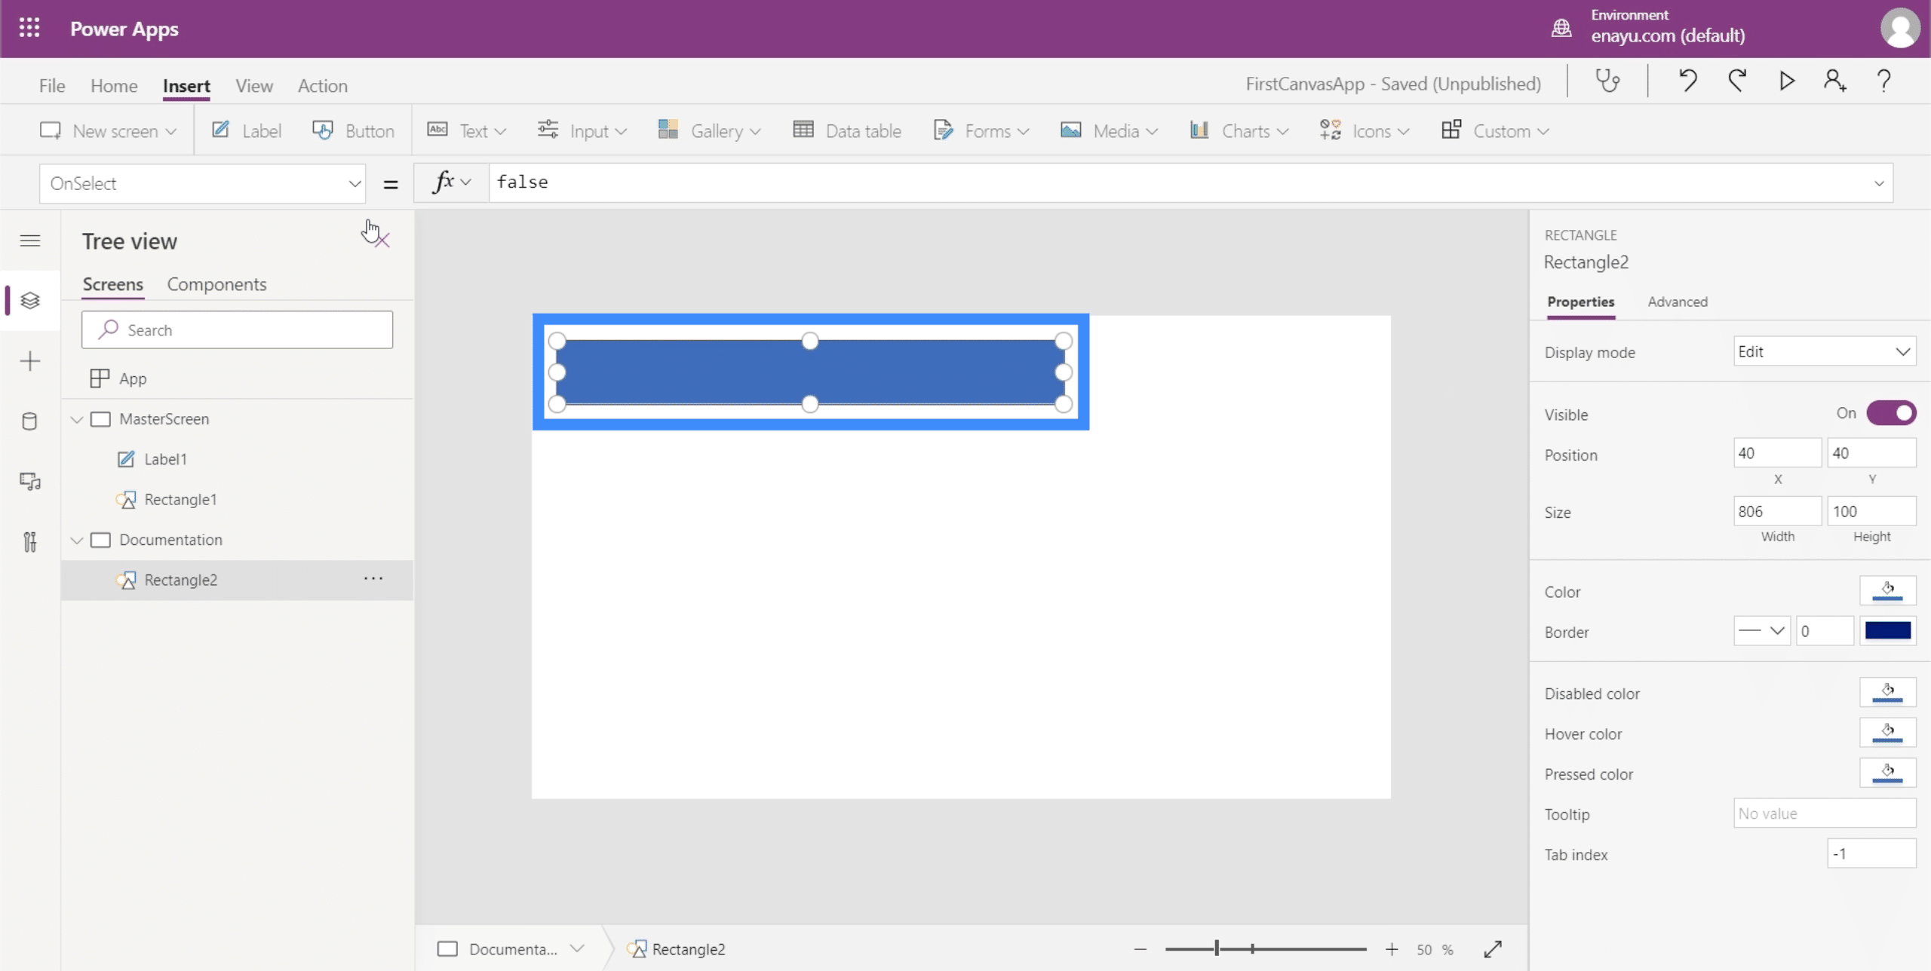Select Rectangle2 in tree view

181,578
